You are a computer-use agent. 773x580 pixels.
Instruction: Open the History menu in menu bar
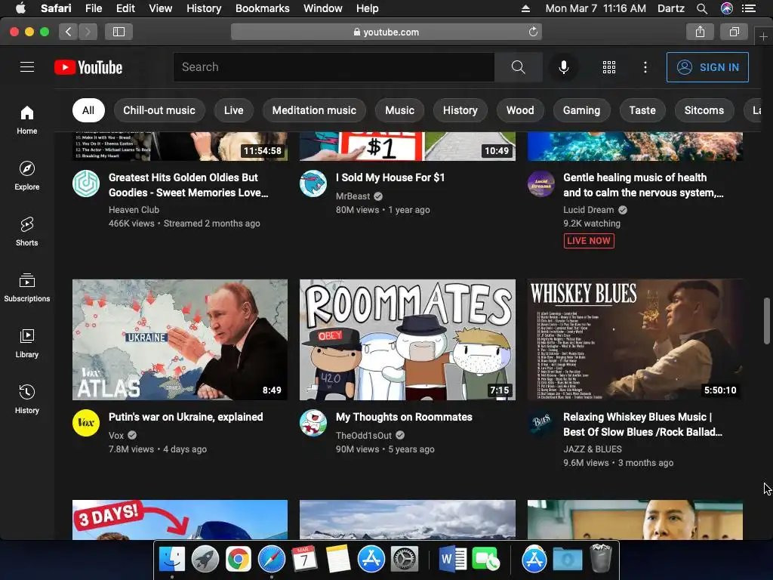204,8
